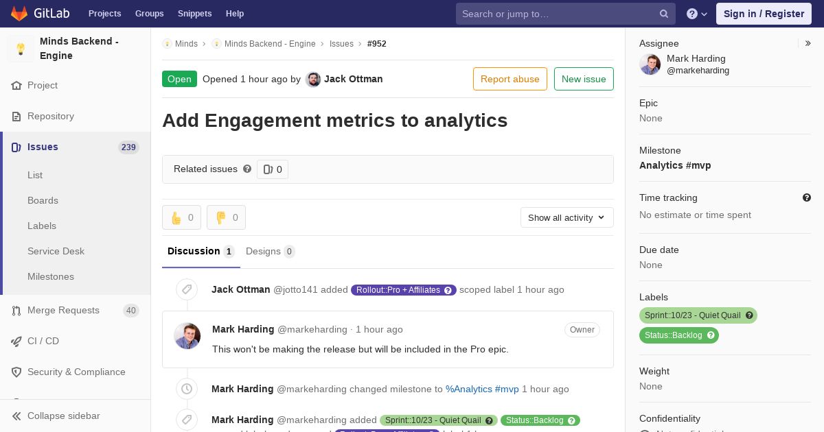Collapse the left sidebar
Screen dimensions: 824x432
tap(63, 416)
